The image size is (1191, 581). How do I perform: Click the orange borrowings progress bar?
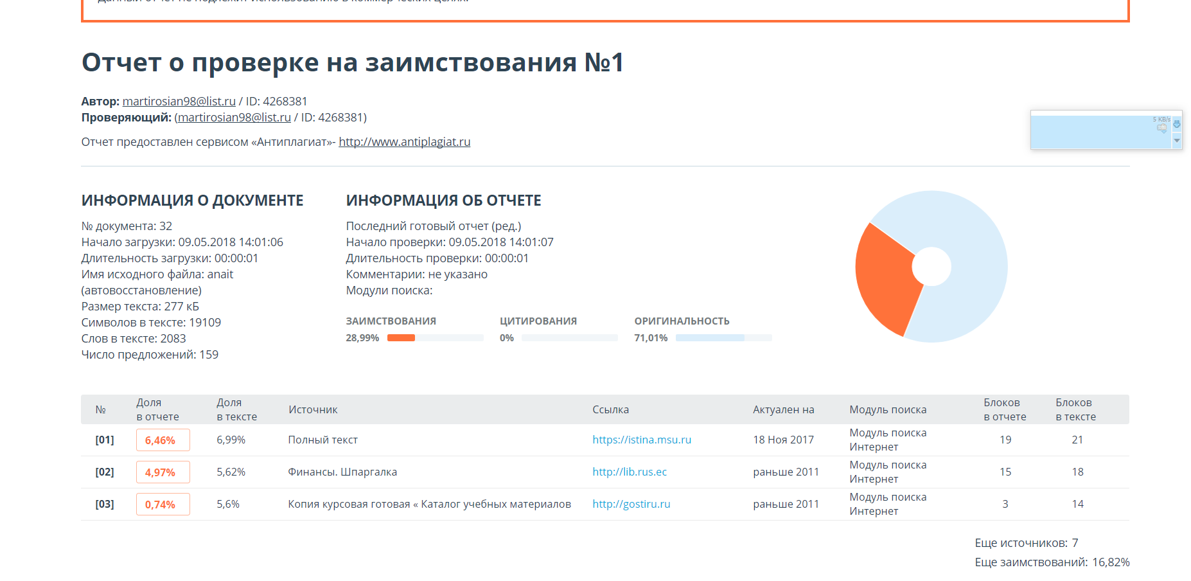[401, 338]
